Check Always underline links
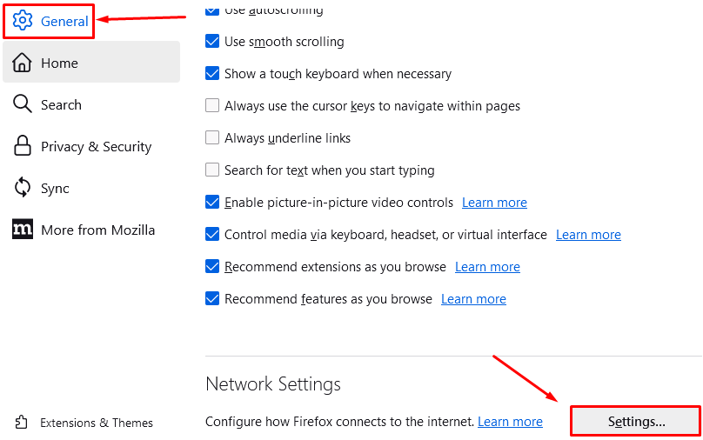 [x=212, y=137]
